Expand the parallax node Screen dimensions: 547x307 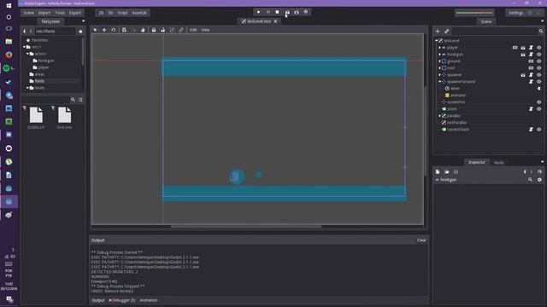(x=440, y=116)
